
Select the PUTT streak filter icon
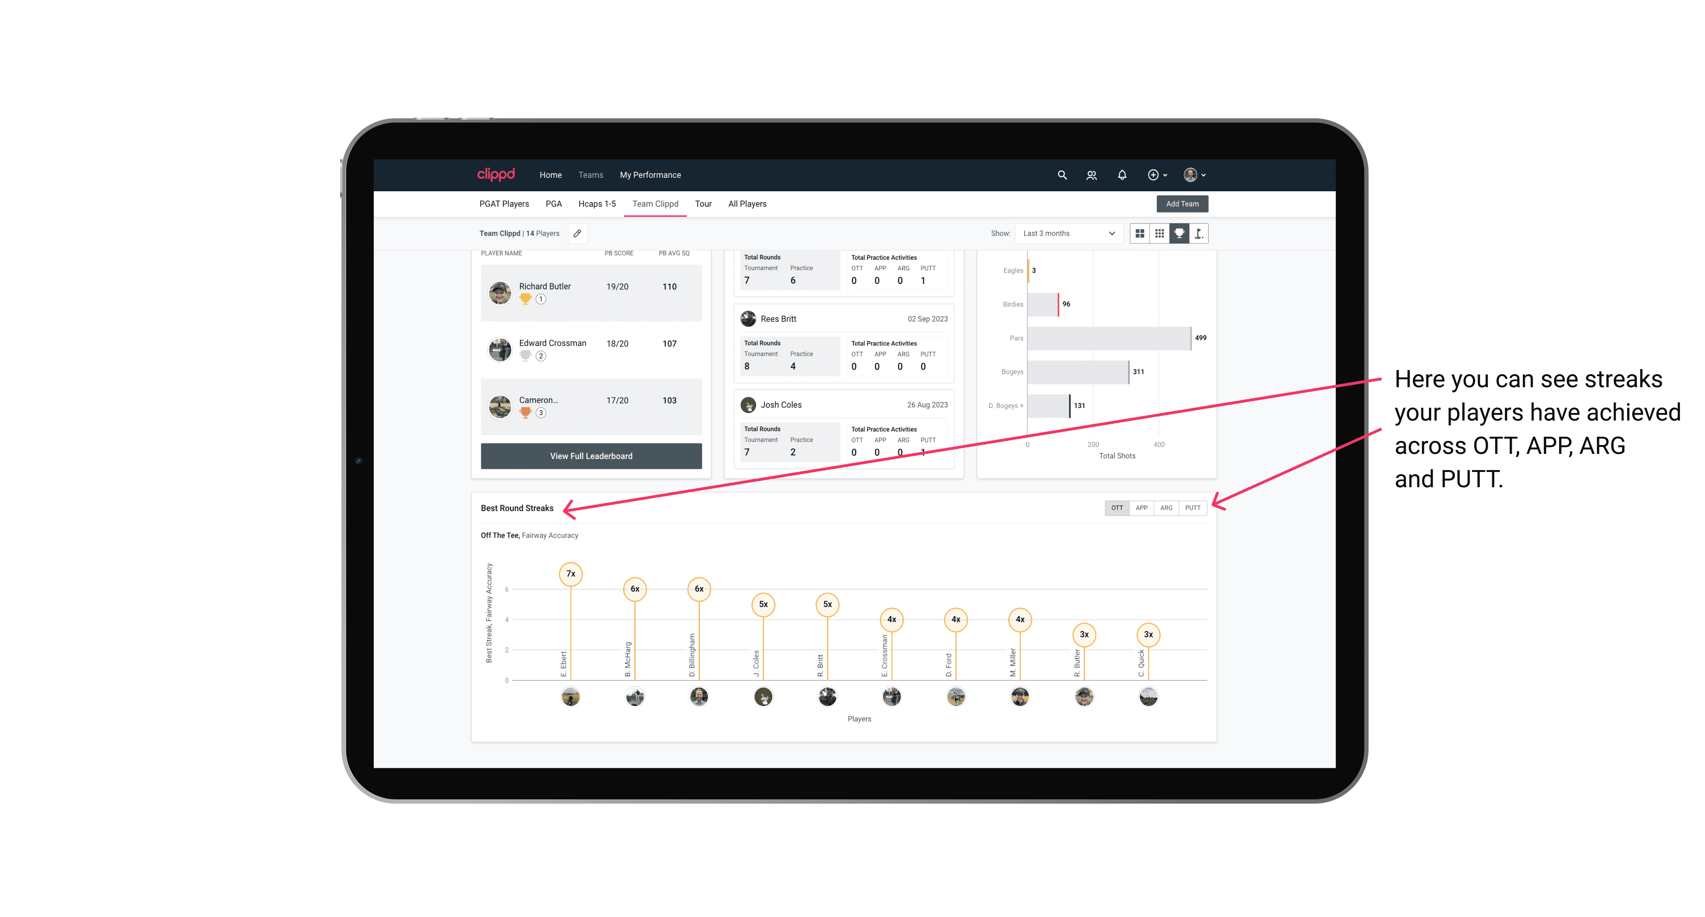(x=1193, y=508)
